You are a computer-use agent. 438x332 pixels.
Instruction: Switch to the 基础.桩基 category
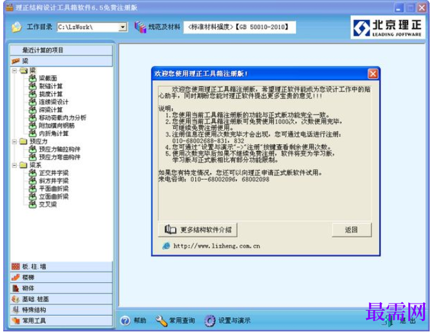pos(61,299)
